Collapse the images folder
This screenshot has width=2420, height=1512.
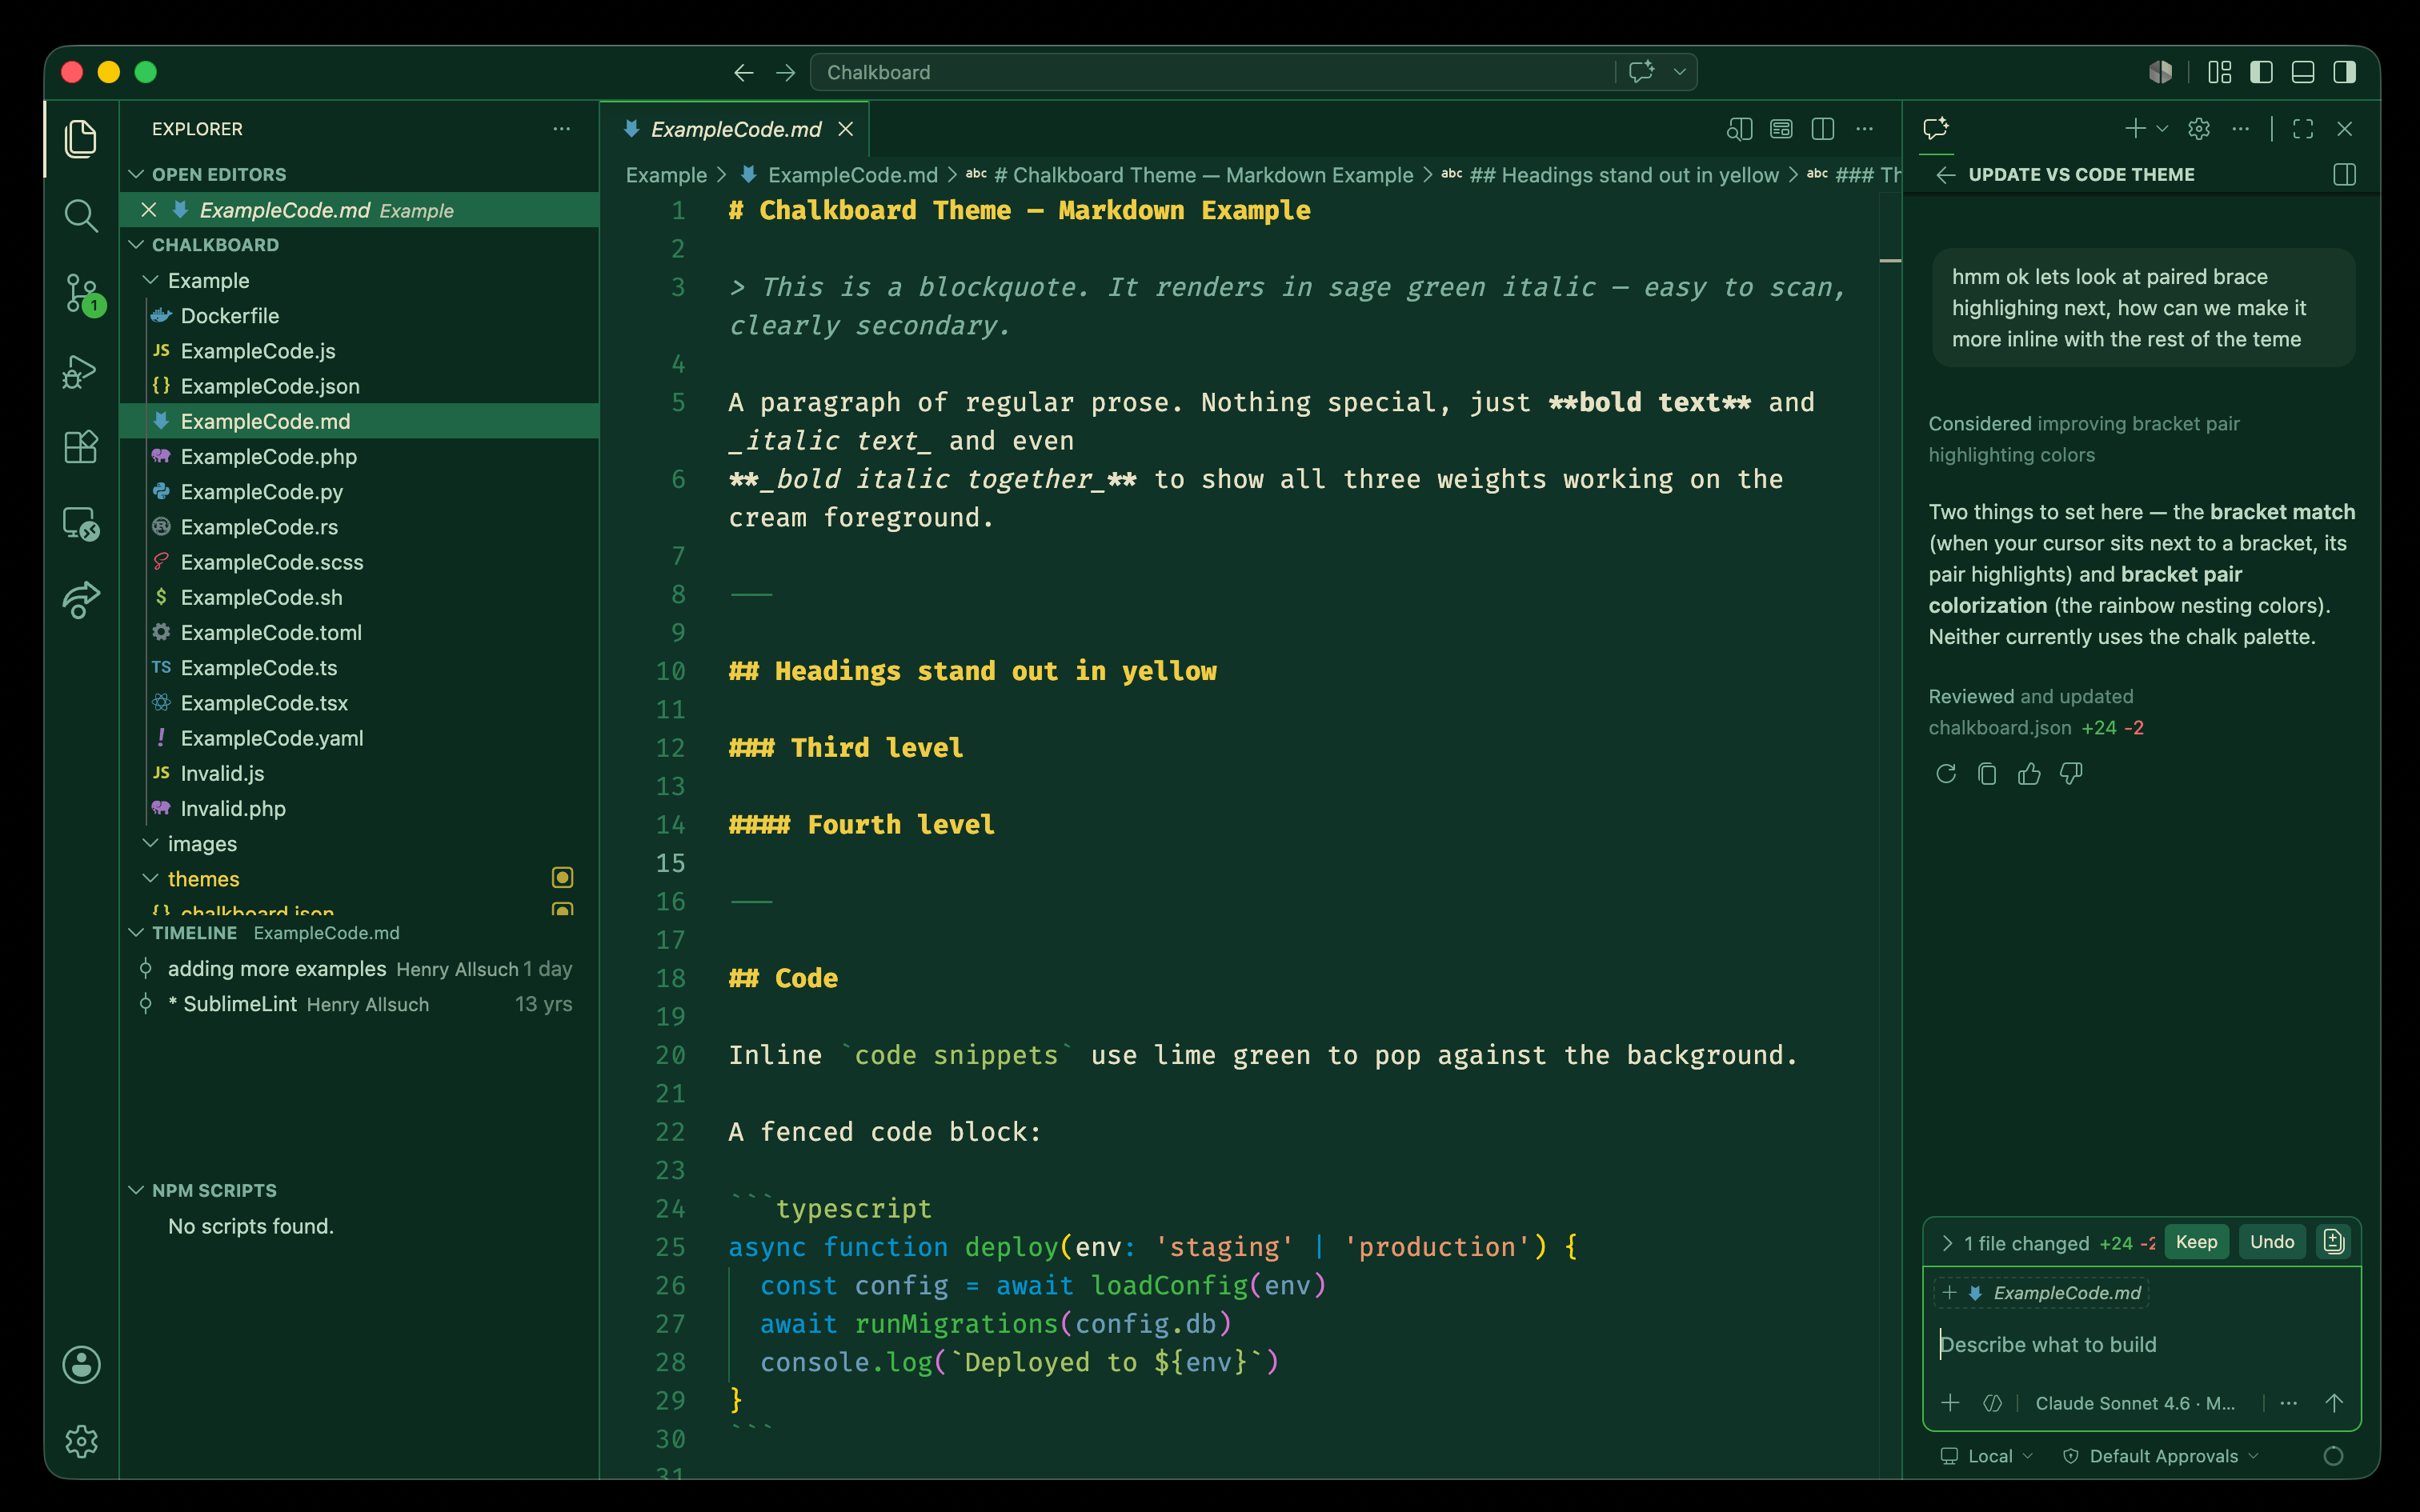[x=151, y=843]
